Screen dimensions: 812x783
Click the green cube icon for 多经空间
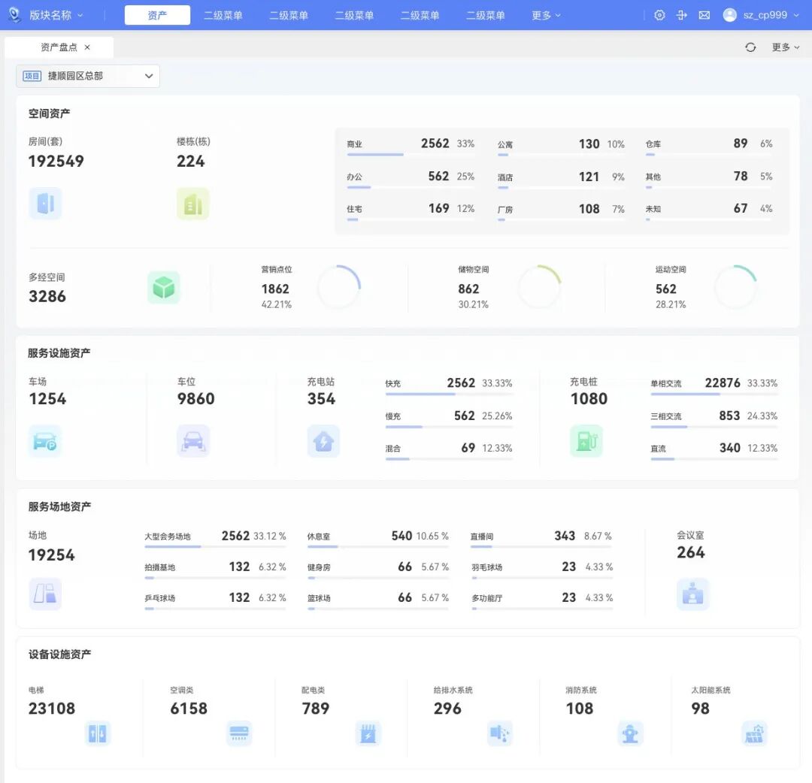(164, 287)
